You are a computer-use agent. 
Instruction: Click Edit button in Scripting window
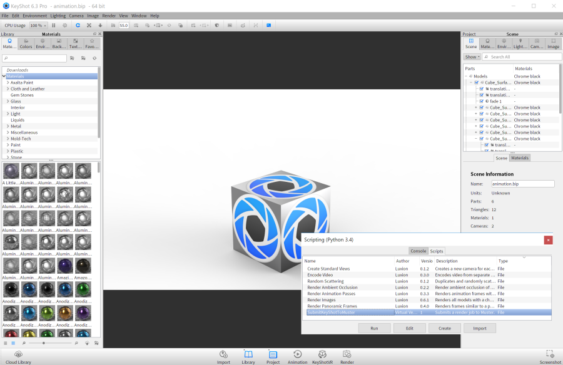coord(409,328)
